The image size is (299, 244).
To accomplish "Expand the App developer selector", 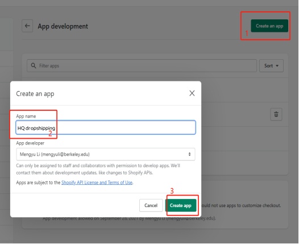I will click(x=106, y=154).
